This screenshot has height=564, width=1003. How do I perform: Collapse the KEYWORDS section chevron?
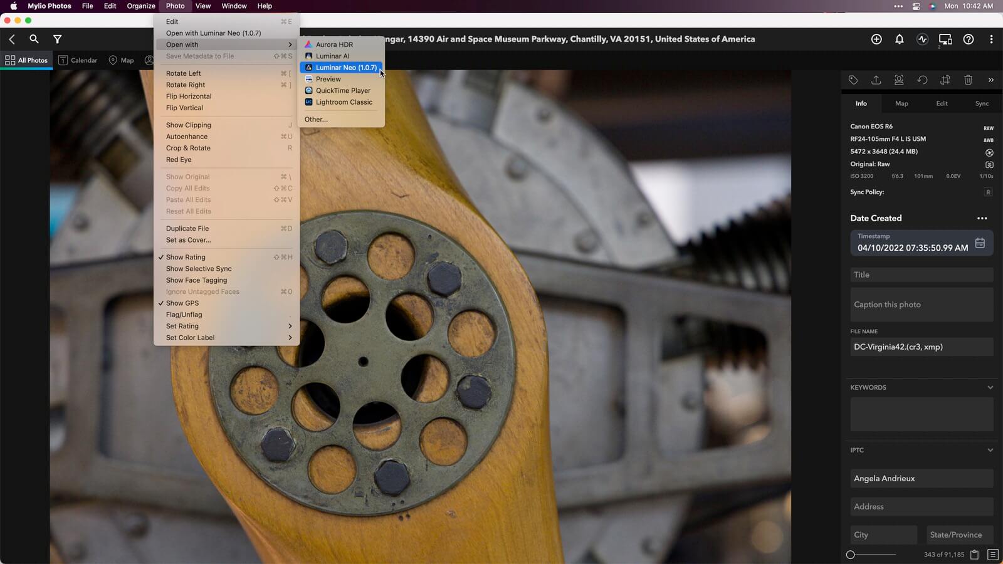(990, 387)
